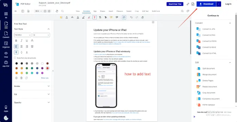Select the squiggly underline annotation tool
Screen dimensions: 237x122
click(78, 17)
